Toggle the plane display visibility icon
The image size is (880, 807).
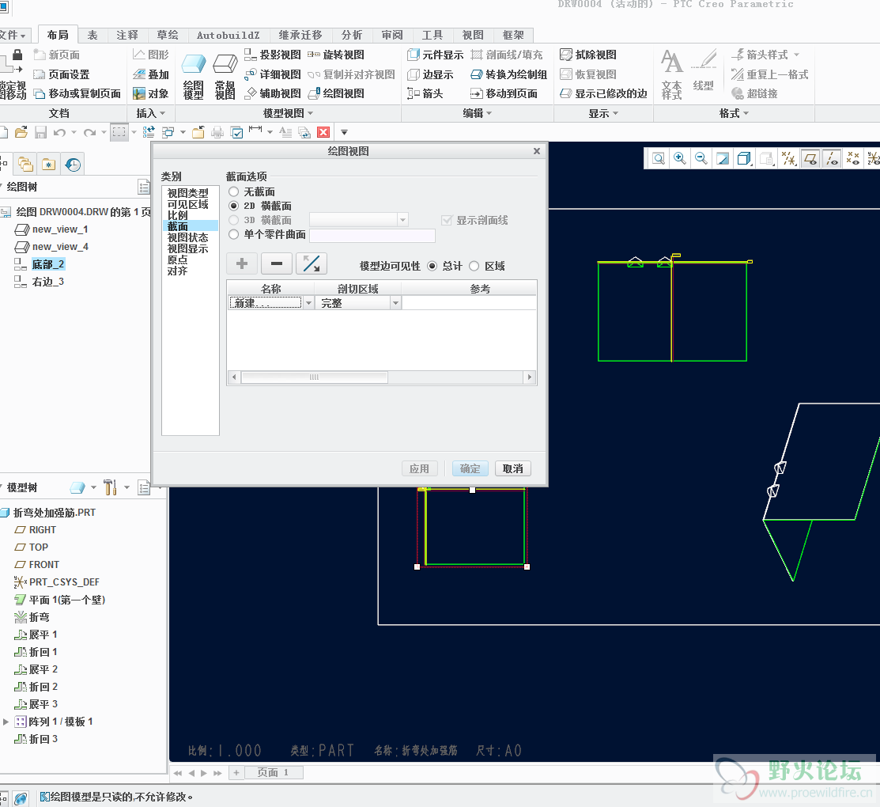(x=810, y=159)
